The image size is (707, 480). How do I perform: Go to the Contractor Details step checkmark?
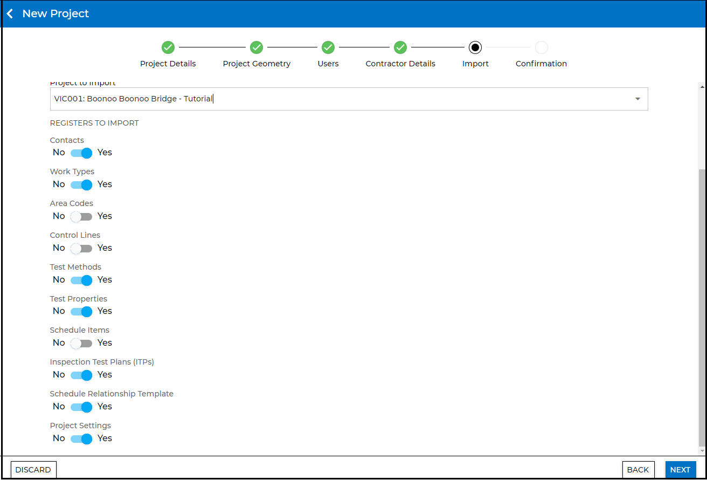pyautogui.click(x=400, y=47)
